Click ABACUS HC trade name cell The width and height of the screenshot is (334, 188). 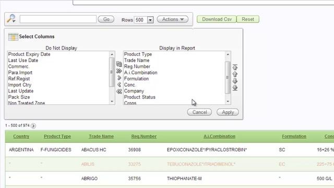pos(93,150)
